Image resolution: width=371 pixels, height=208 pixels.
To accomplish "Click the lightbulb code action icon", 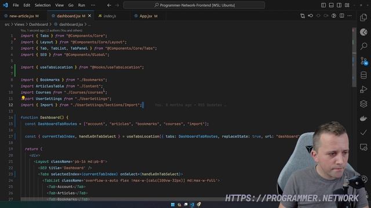I will coord(23,98).
